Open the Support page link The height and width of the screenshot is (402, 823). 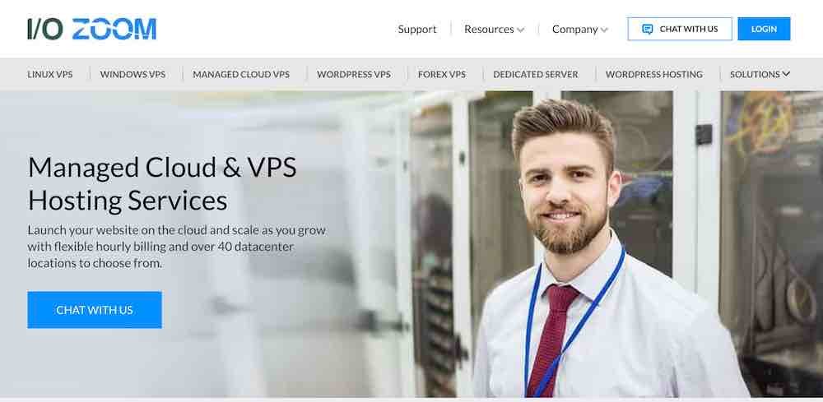(416, 29)
